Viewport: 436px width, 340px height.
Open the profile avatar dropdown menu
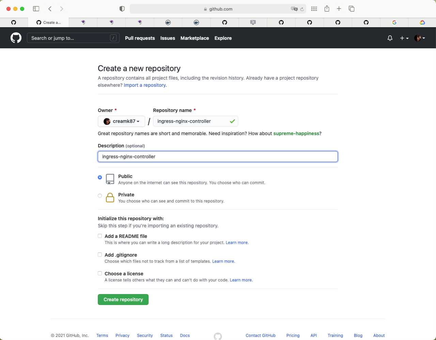[420, 38]
